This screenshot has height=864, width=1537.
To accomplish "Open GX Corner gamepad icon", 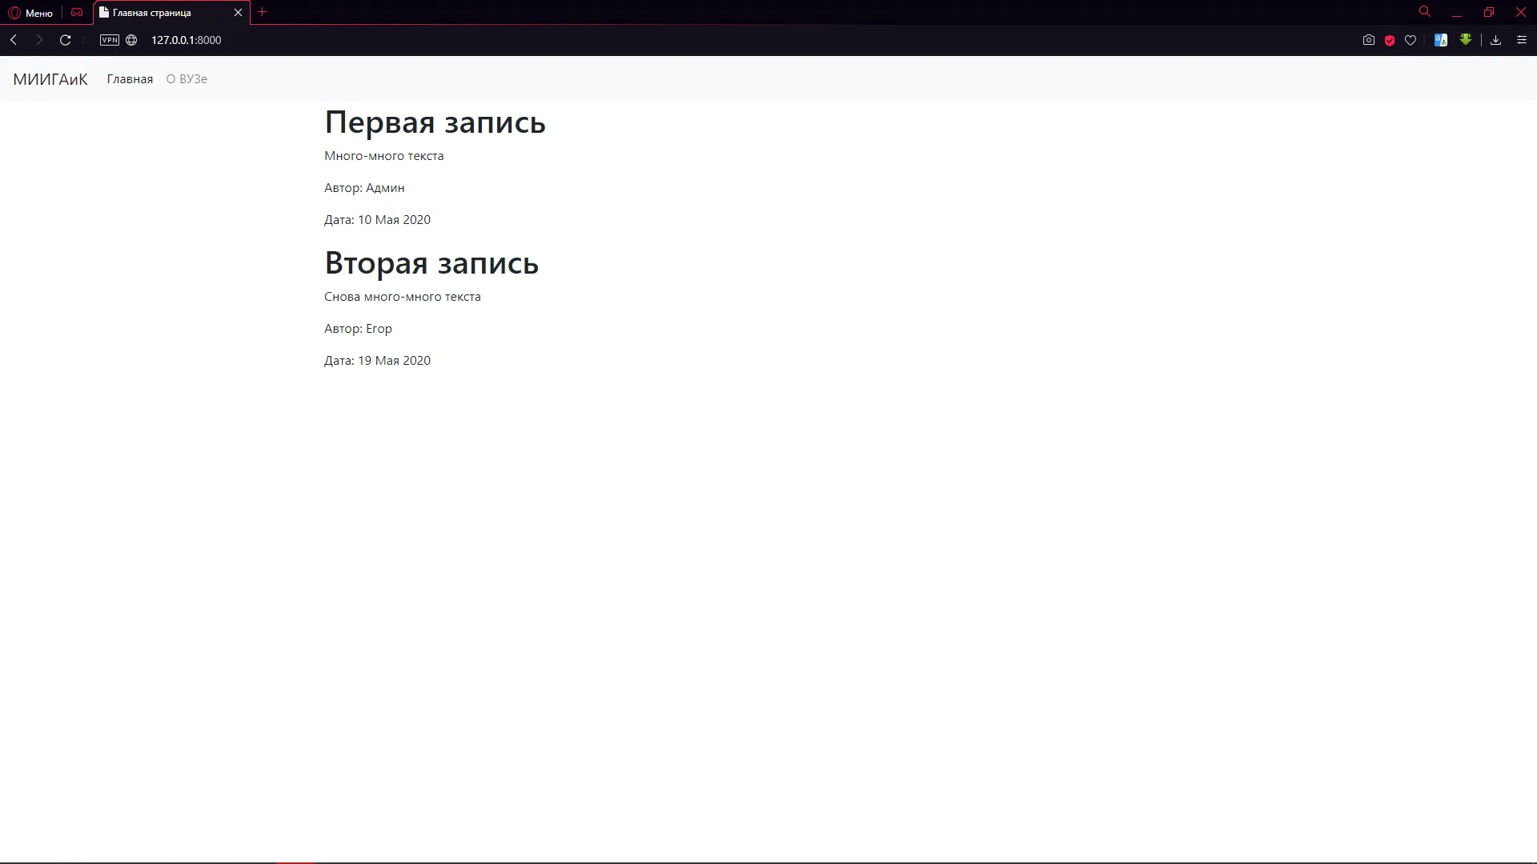I will [77, 13].
